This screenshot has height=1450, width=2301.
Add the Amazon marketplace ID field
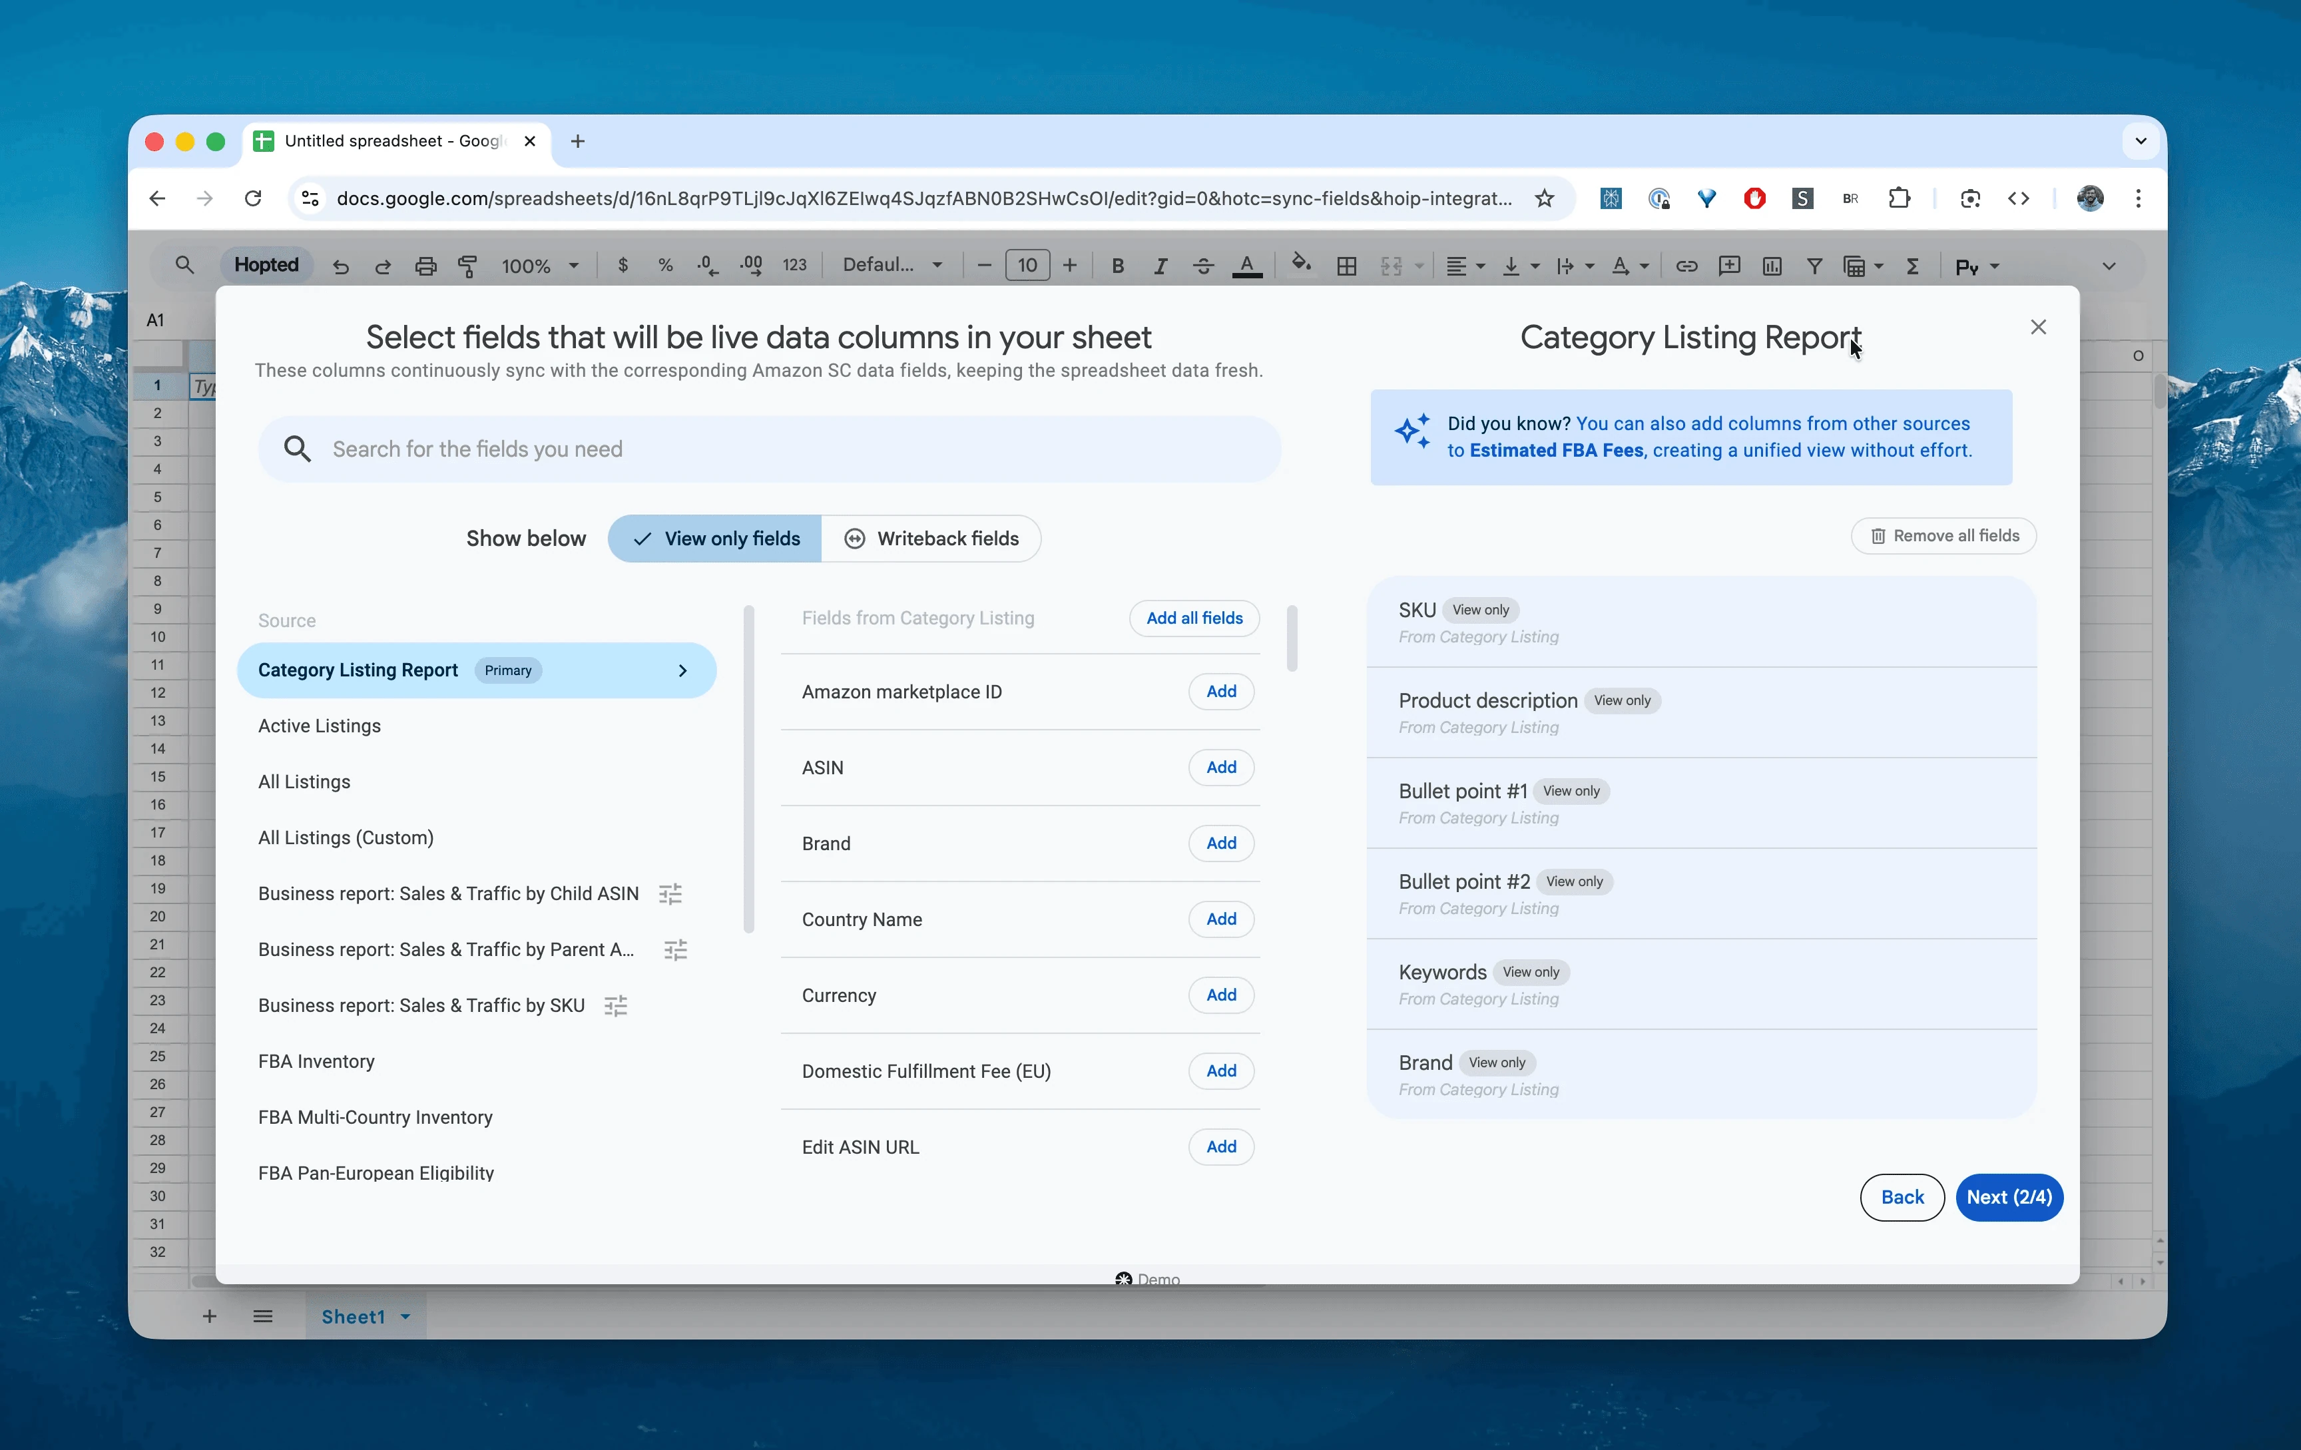[x=1221, y=692]
